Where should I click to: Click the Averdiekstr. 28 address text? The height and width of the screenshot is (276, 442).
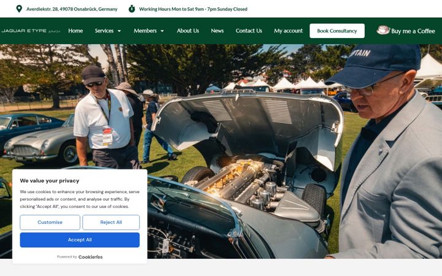[x=72, y=9]
